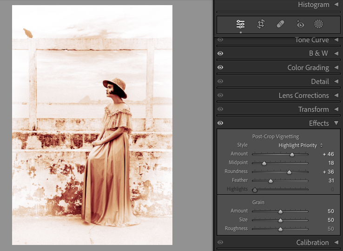Toggle B & W panel visibility eye
The image size is (343, 251).
click(x=220, y=54)
